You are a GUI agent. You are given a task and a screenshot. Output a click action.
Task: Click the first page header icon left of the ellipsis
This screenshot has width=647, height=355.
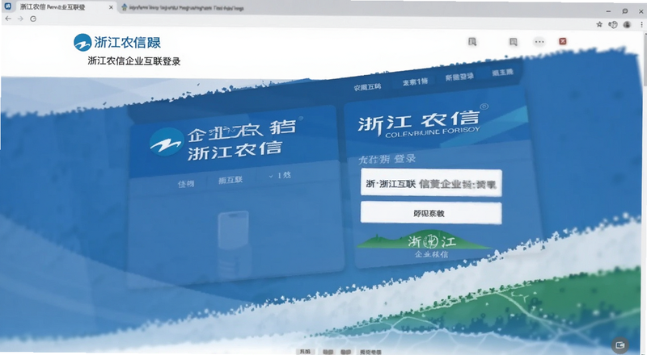472,42
